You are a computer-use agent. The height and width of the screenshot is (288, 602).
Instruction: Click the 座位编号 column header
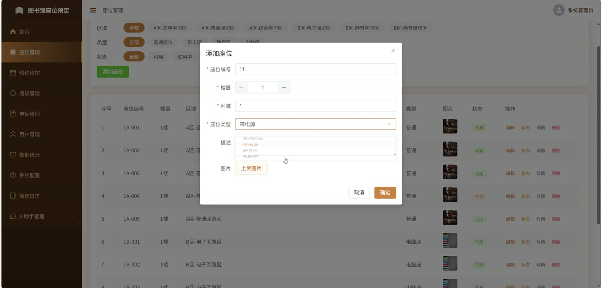133,109
